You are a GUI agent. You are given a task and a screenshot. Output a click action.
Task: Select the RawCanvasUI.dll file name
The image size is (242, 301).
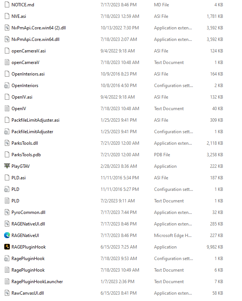(27, 293)
